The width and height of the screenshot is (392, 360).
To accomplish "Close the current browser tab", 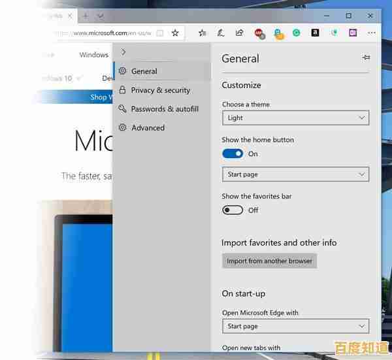I will [70, 16].
